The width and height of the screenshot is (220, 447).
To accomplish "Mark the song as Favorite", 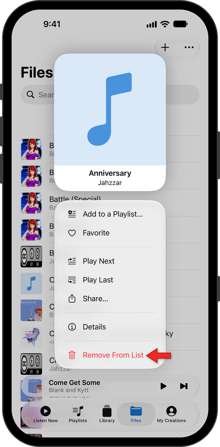I will (x=110, y=233).
